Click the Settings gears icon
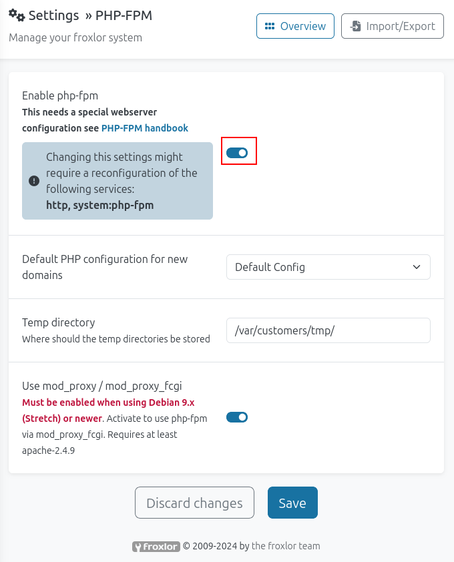The height and width of the screenshot is (562, 454). [x=17, y=15]
